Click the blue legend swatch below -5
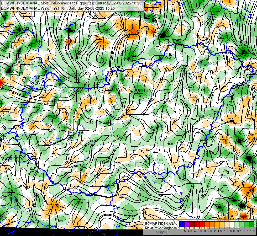Screen dimensions: 257x236 [x=182, y=224]
